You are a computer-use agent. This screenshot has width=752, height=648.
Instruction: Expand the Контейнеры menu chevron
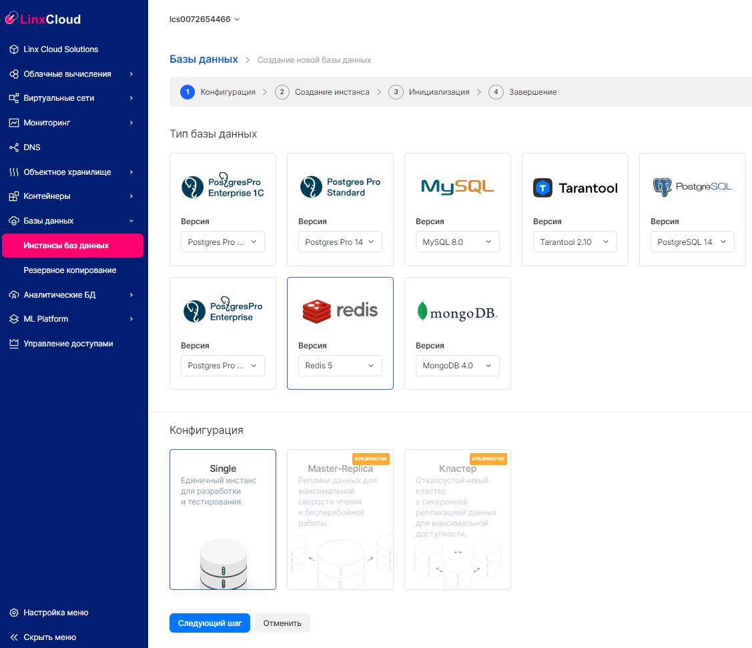pos(131,196)
